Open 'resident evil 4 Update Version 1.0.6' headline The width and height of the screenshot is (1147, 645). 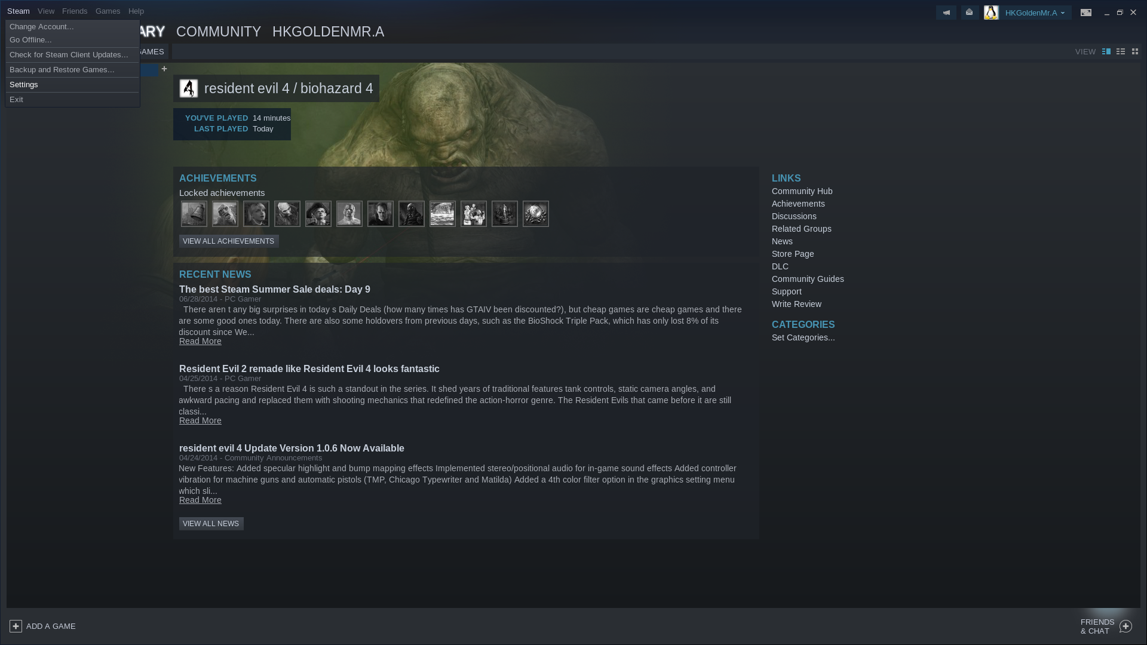click(292, 449)
